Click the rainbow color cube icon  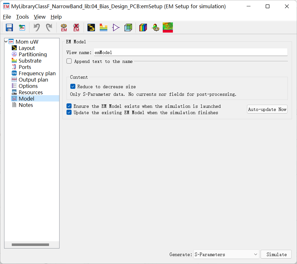tap(143, 28)
